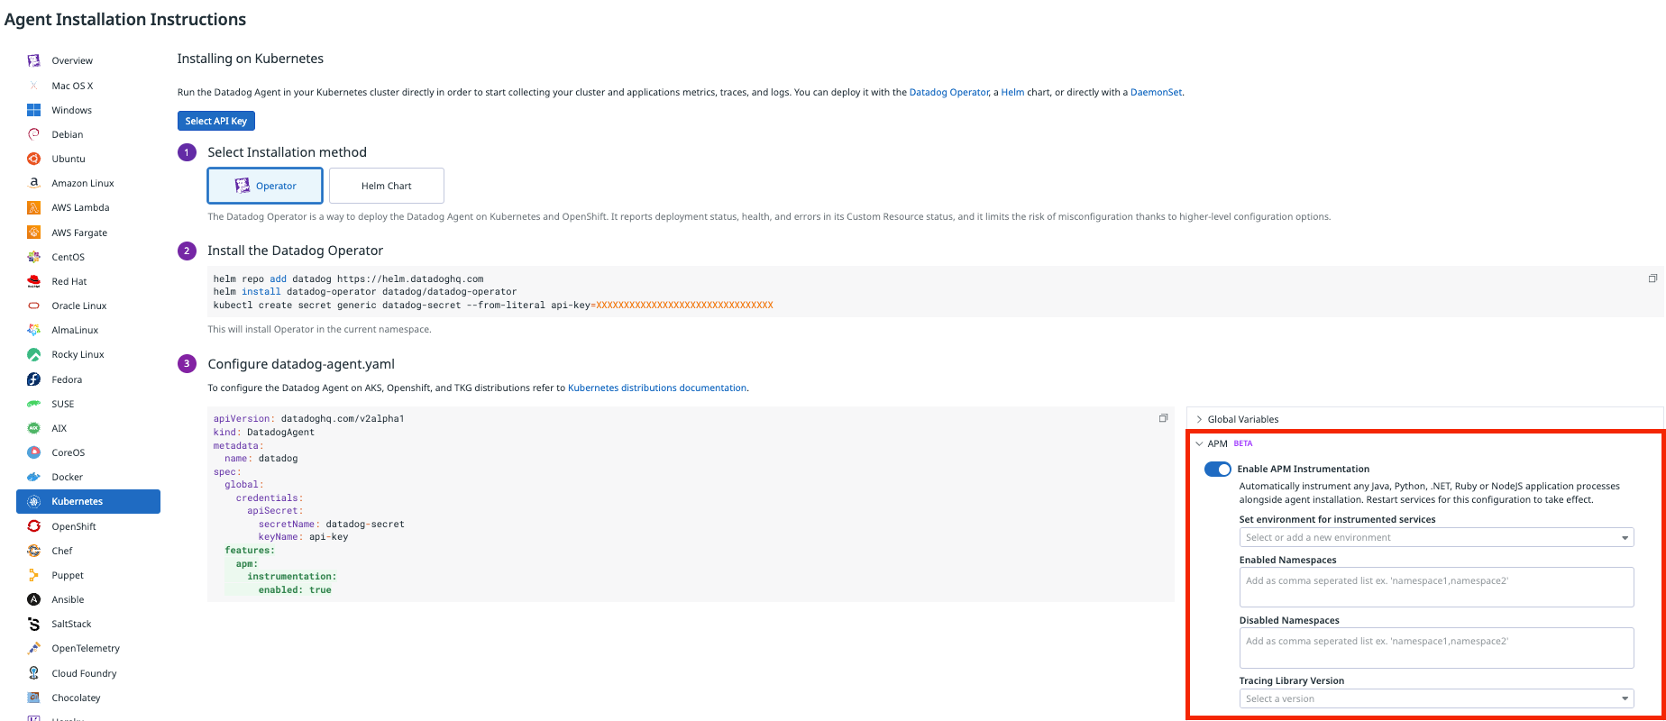Click the Enabled Namespaces text field
1666x721 pixels.
(x=1436, y=587)
